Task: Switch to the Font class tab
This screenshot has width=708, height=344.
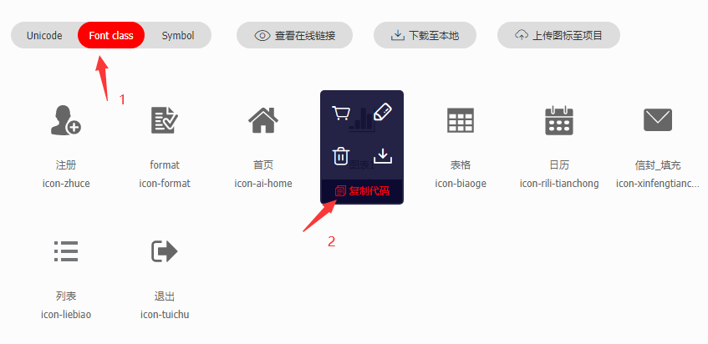Action: tap(111, 35)
